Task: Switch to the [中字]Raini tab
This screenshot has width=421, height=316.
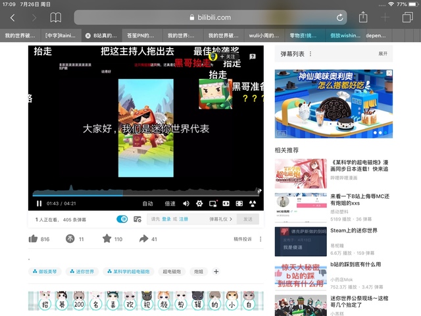Action: pyautogui.click(x=61, y=36)
